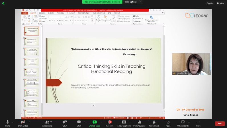Open the Chat panel
This screenshot has width=227, height=128.
pos(79,123)
